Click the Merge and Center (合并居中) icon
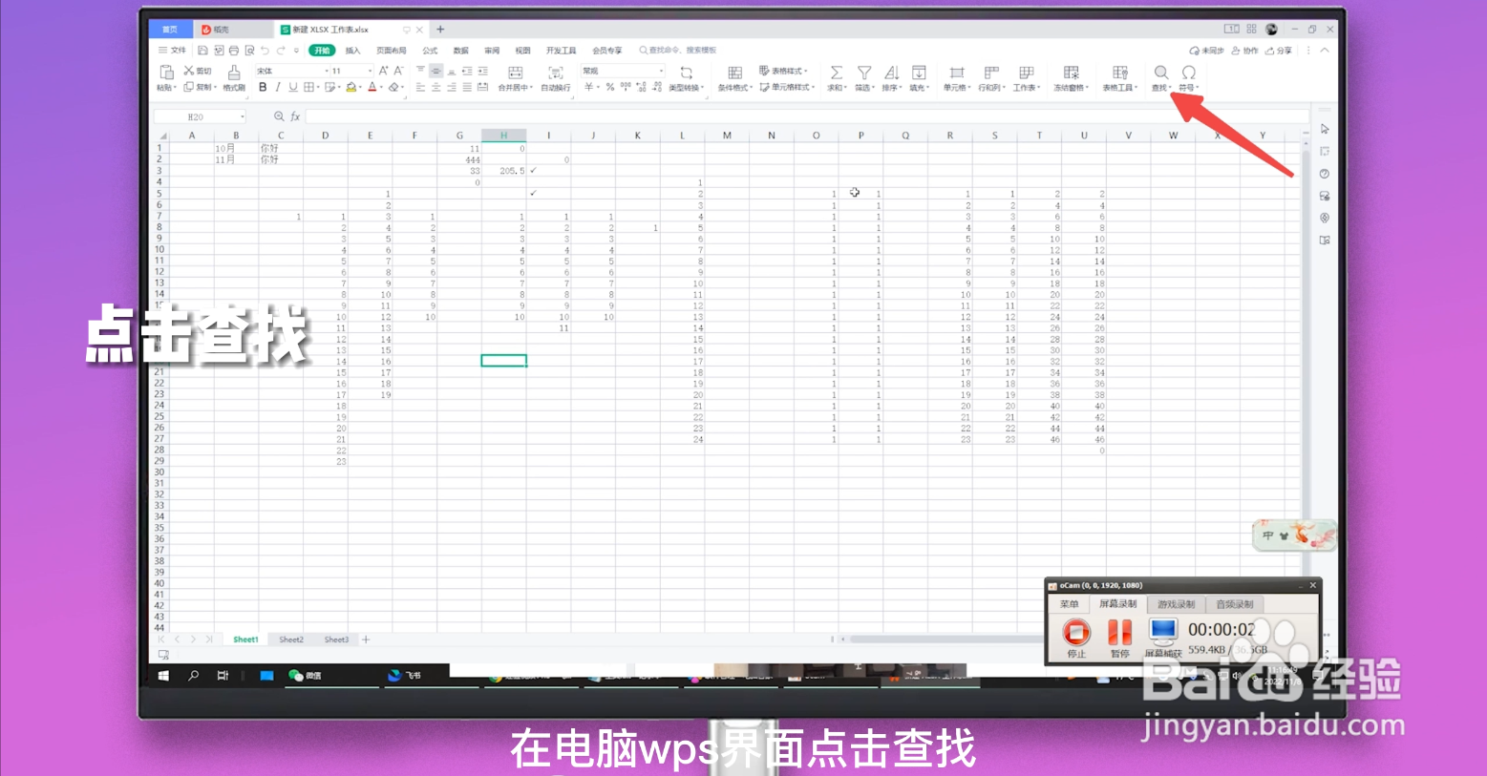 point(515,73)
